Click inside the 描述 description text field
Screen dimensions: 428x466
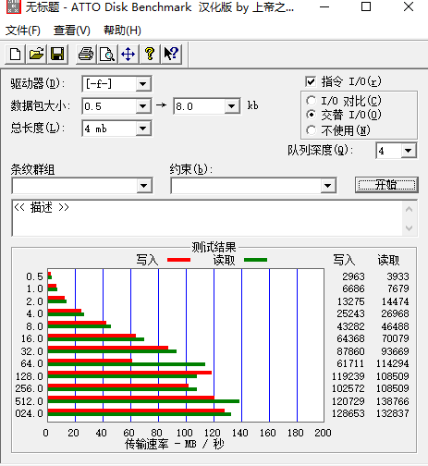207,218
